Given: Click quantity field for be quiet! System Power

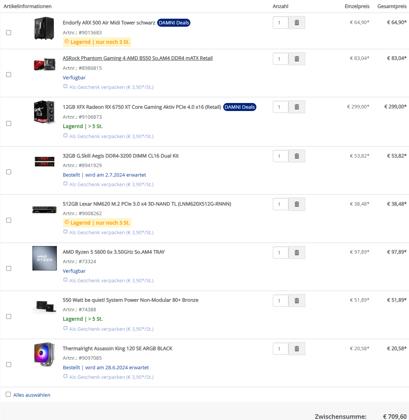Looking at the screenshot, I should coord(280,301).
